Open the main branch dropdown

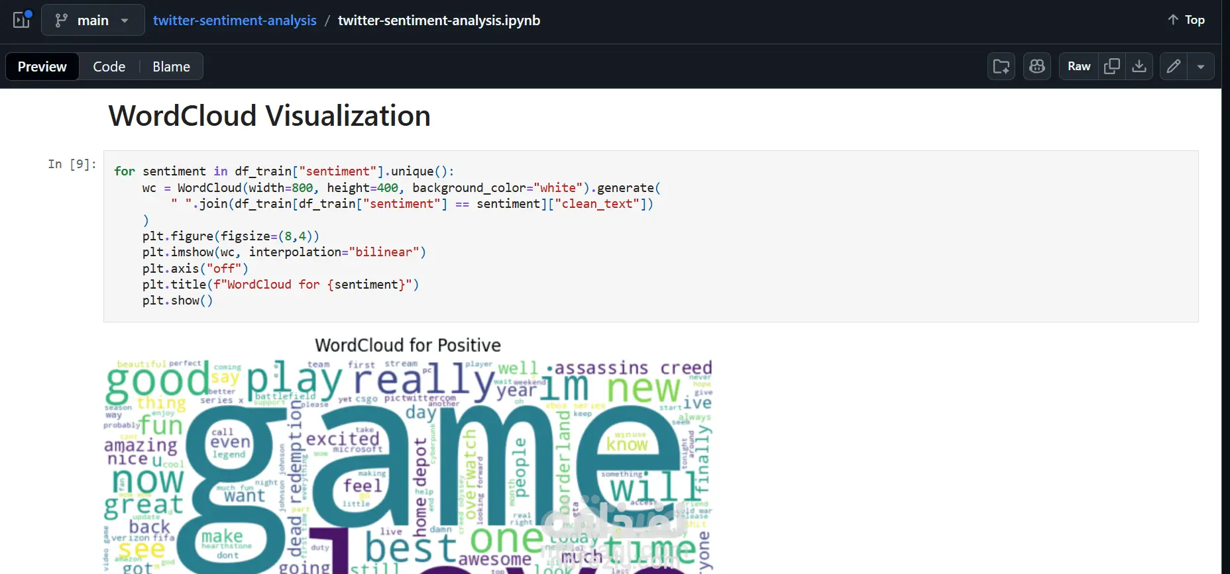93,20
